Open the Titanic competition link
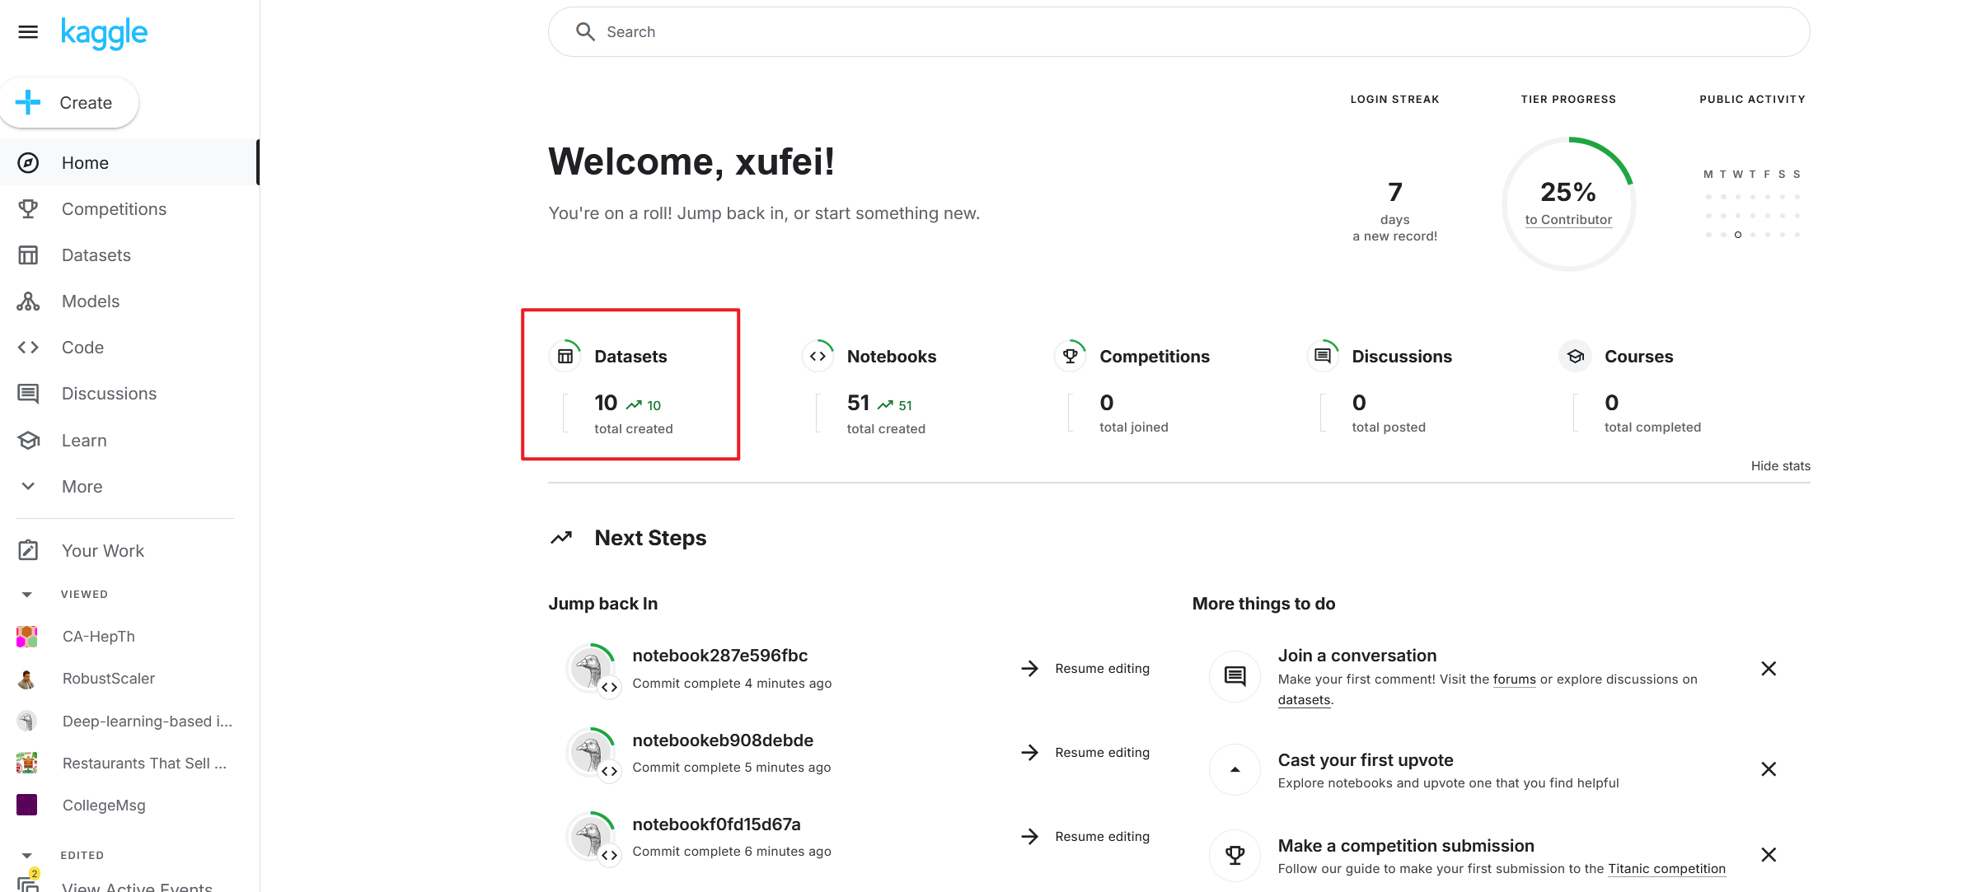Image resolution: width=1982 pixels, height=892 pixels. (x=1666, y=869)
